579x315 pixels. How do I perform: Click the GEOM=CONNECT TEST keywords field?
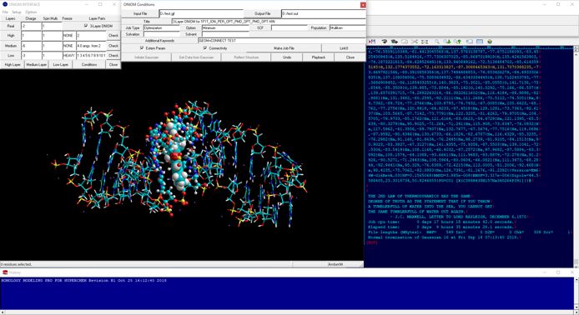[282, 41]
